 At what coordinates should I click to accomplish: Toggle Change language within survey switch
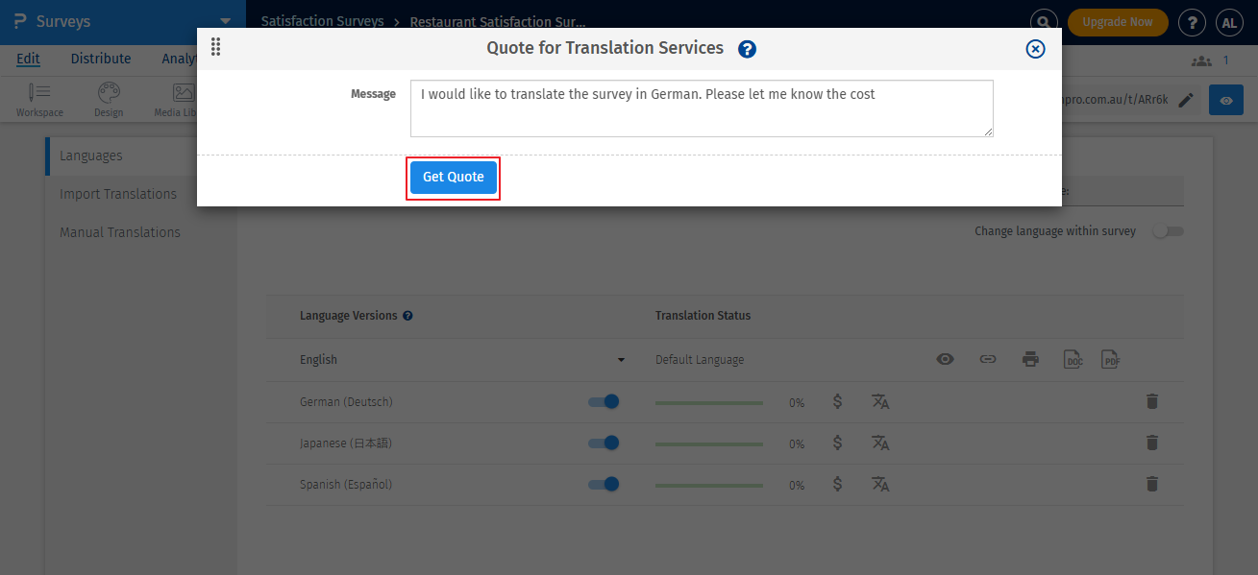point(1169,231)
